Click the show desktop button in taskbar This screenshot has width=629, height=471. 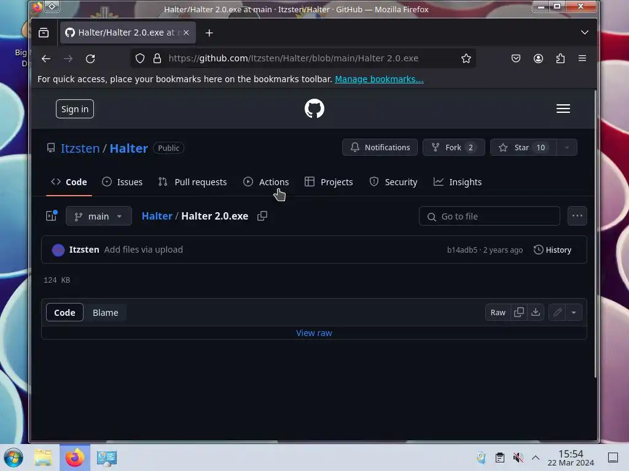click(612, 458)
